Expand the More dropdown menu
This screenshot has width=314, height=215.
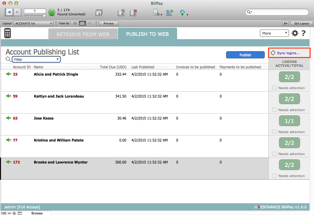point(274,33)
